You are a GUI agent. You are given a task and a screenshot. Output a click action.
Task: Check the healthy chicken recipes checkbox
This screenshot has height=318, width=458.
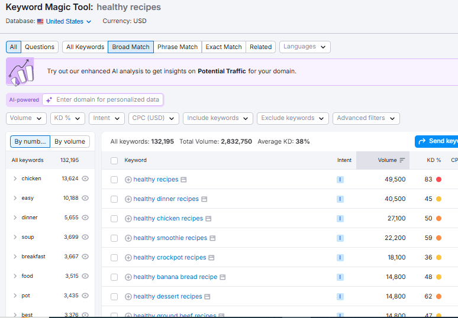tap(114, 219)
